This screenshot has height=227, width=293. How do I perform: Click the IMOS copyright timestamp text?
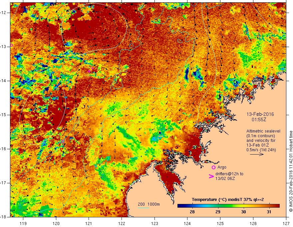coord(291,171)
